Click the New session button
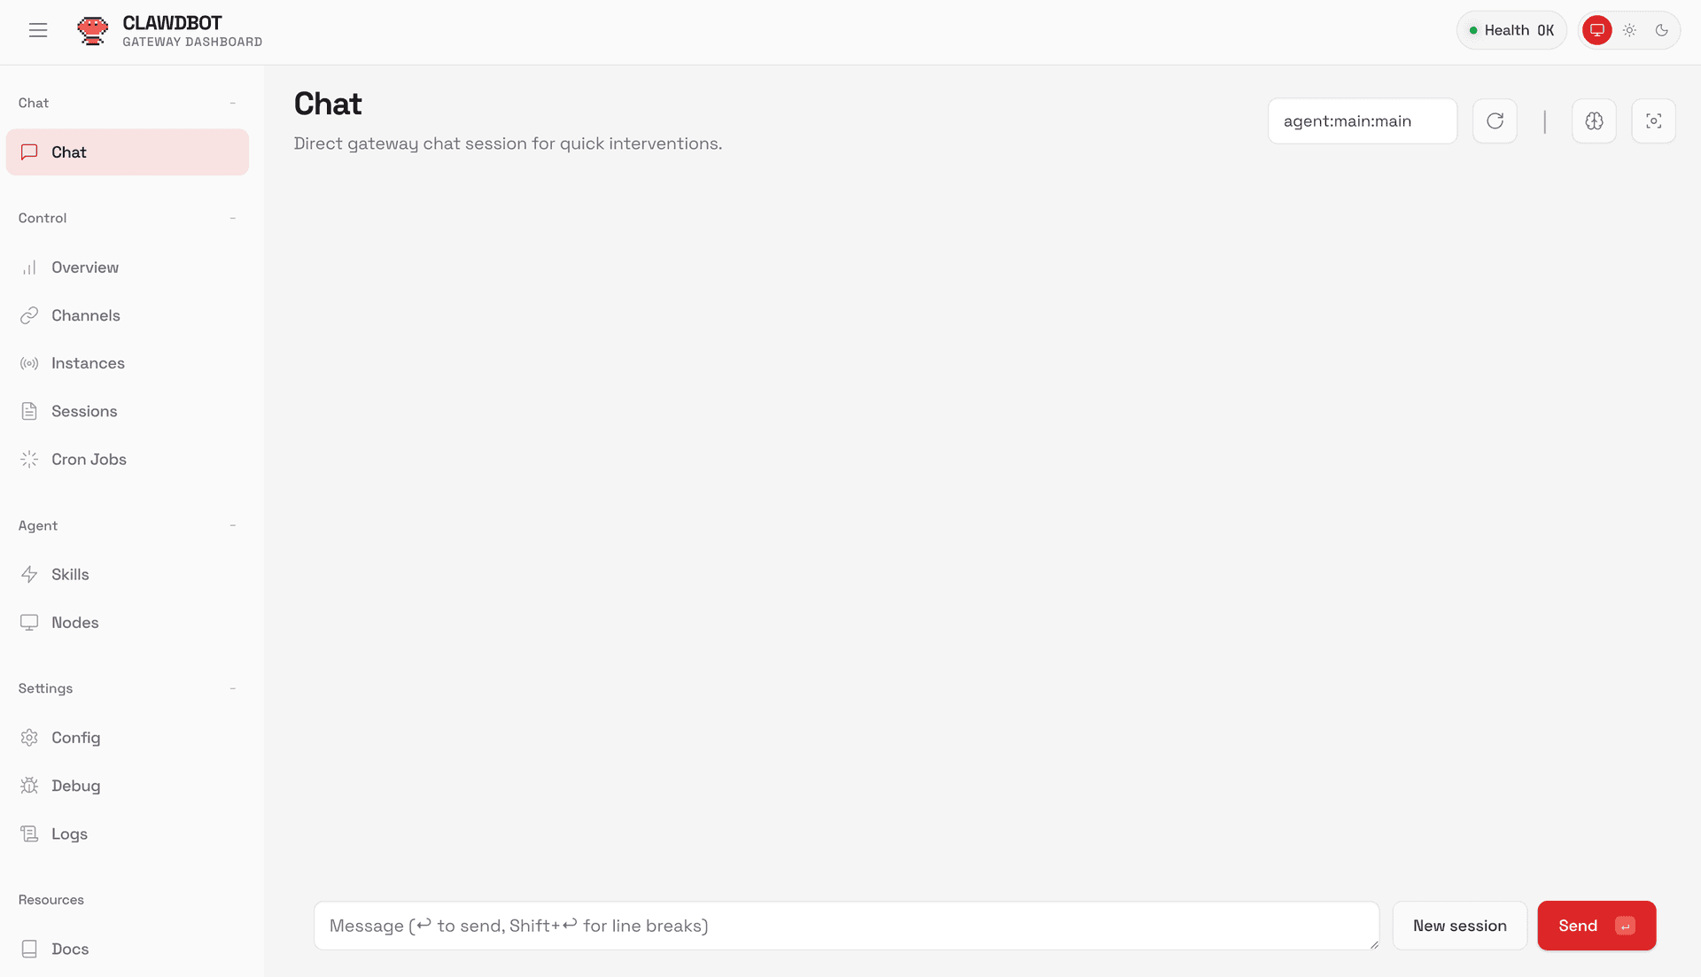Screen dimensions: 1701x977 point(1459,925)
